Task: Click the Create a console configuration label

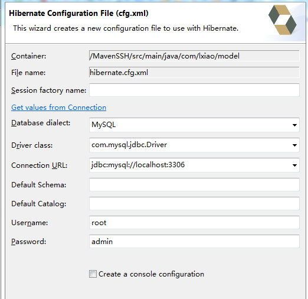Action: click(x=151, y=274)
